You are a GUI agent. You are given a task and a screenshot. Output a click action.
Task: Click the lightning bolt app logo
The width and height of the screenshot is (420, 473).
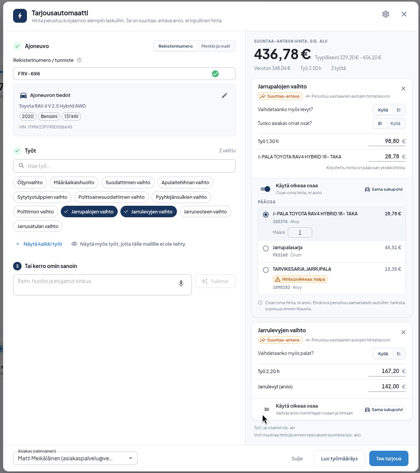pos(20,16)
